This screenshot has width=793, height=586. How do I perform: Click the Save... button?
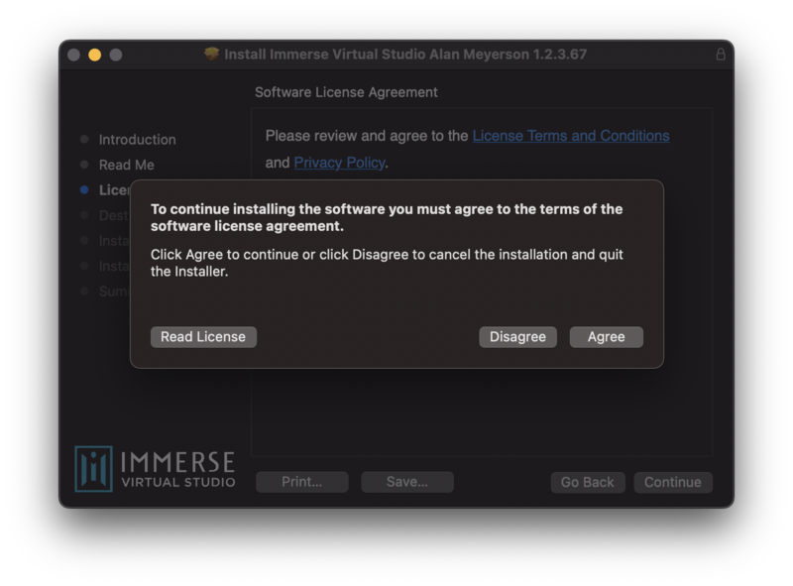[x=407, y=482]
